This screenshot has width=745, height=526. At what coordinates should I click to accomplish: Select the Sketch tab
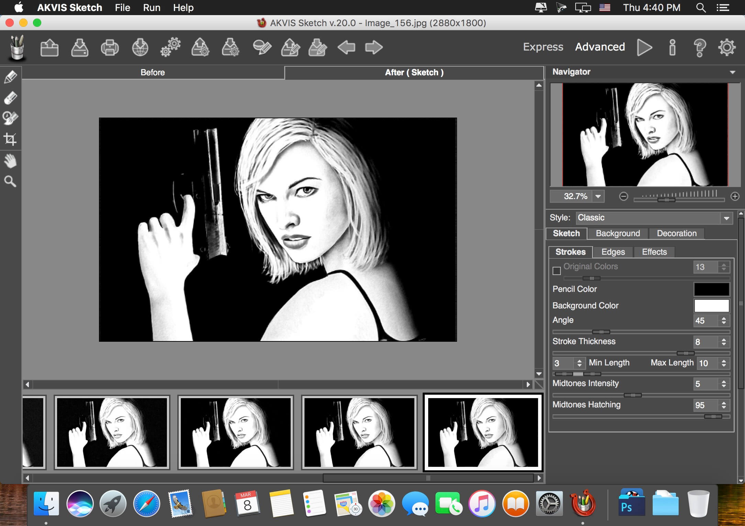(566, 233)
